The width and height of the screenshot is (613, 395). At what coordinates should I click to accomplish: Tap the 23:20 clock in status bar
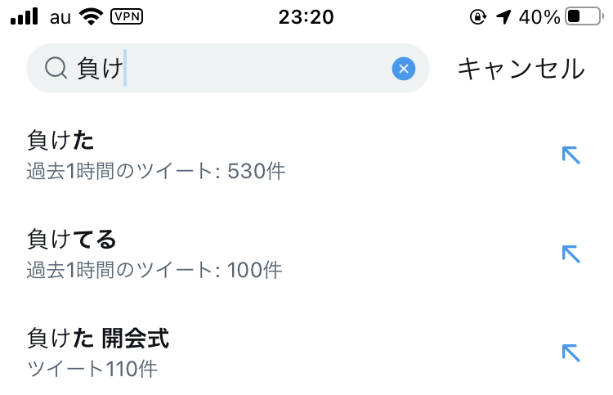point(306,17)
